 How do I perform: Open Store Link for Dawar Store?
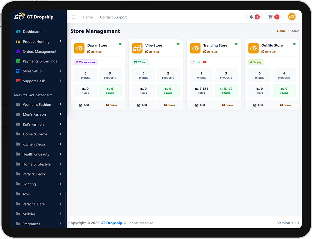pos(95,52)
